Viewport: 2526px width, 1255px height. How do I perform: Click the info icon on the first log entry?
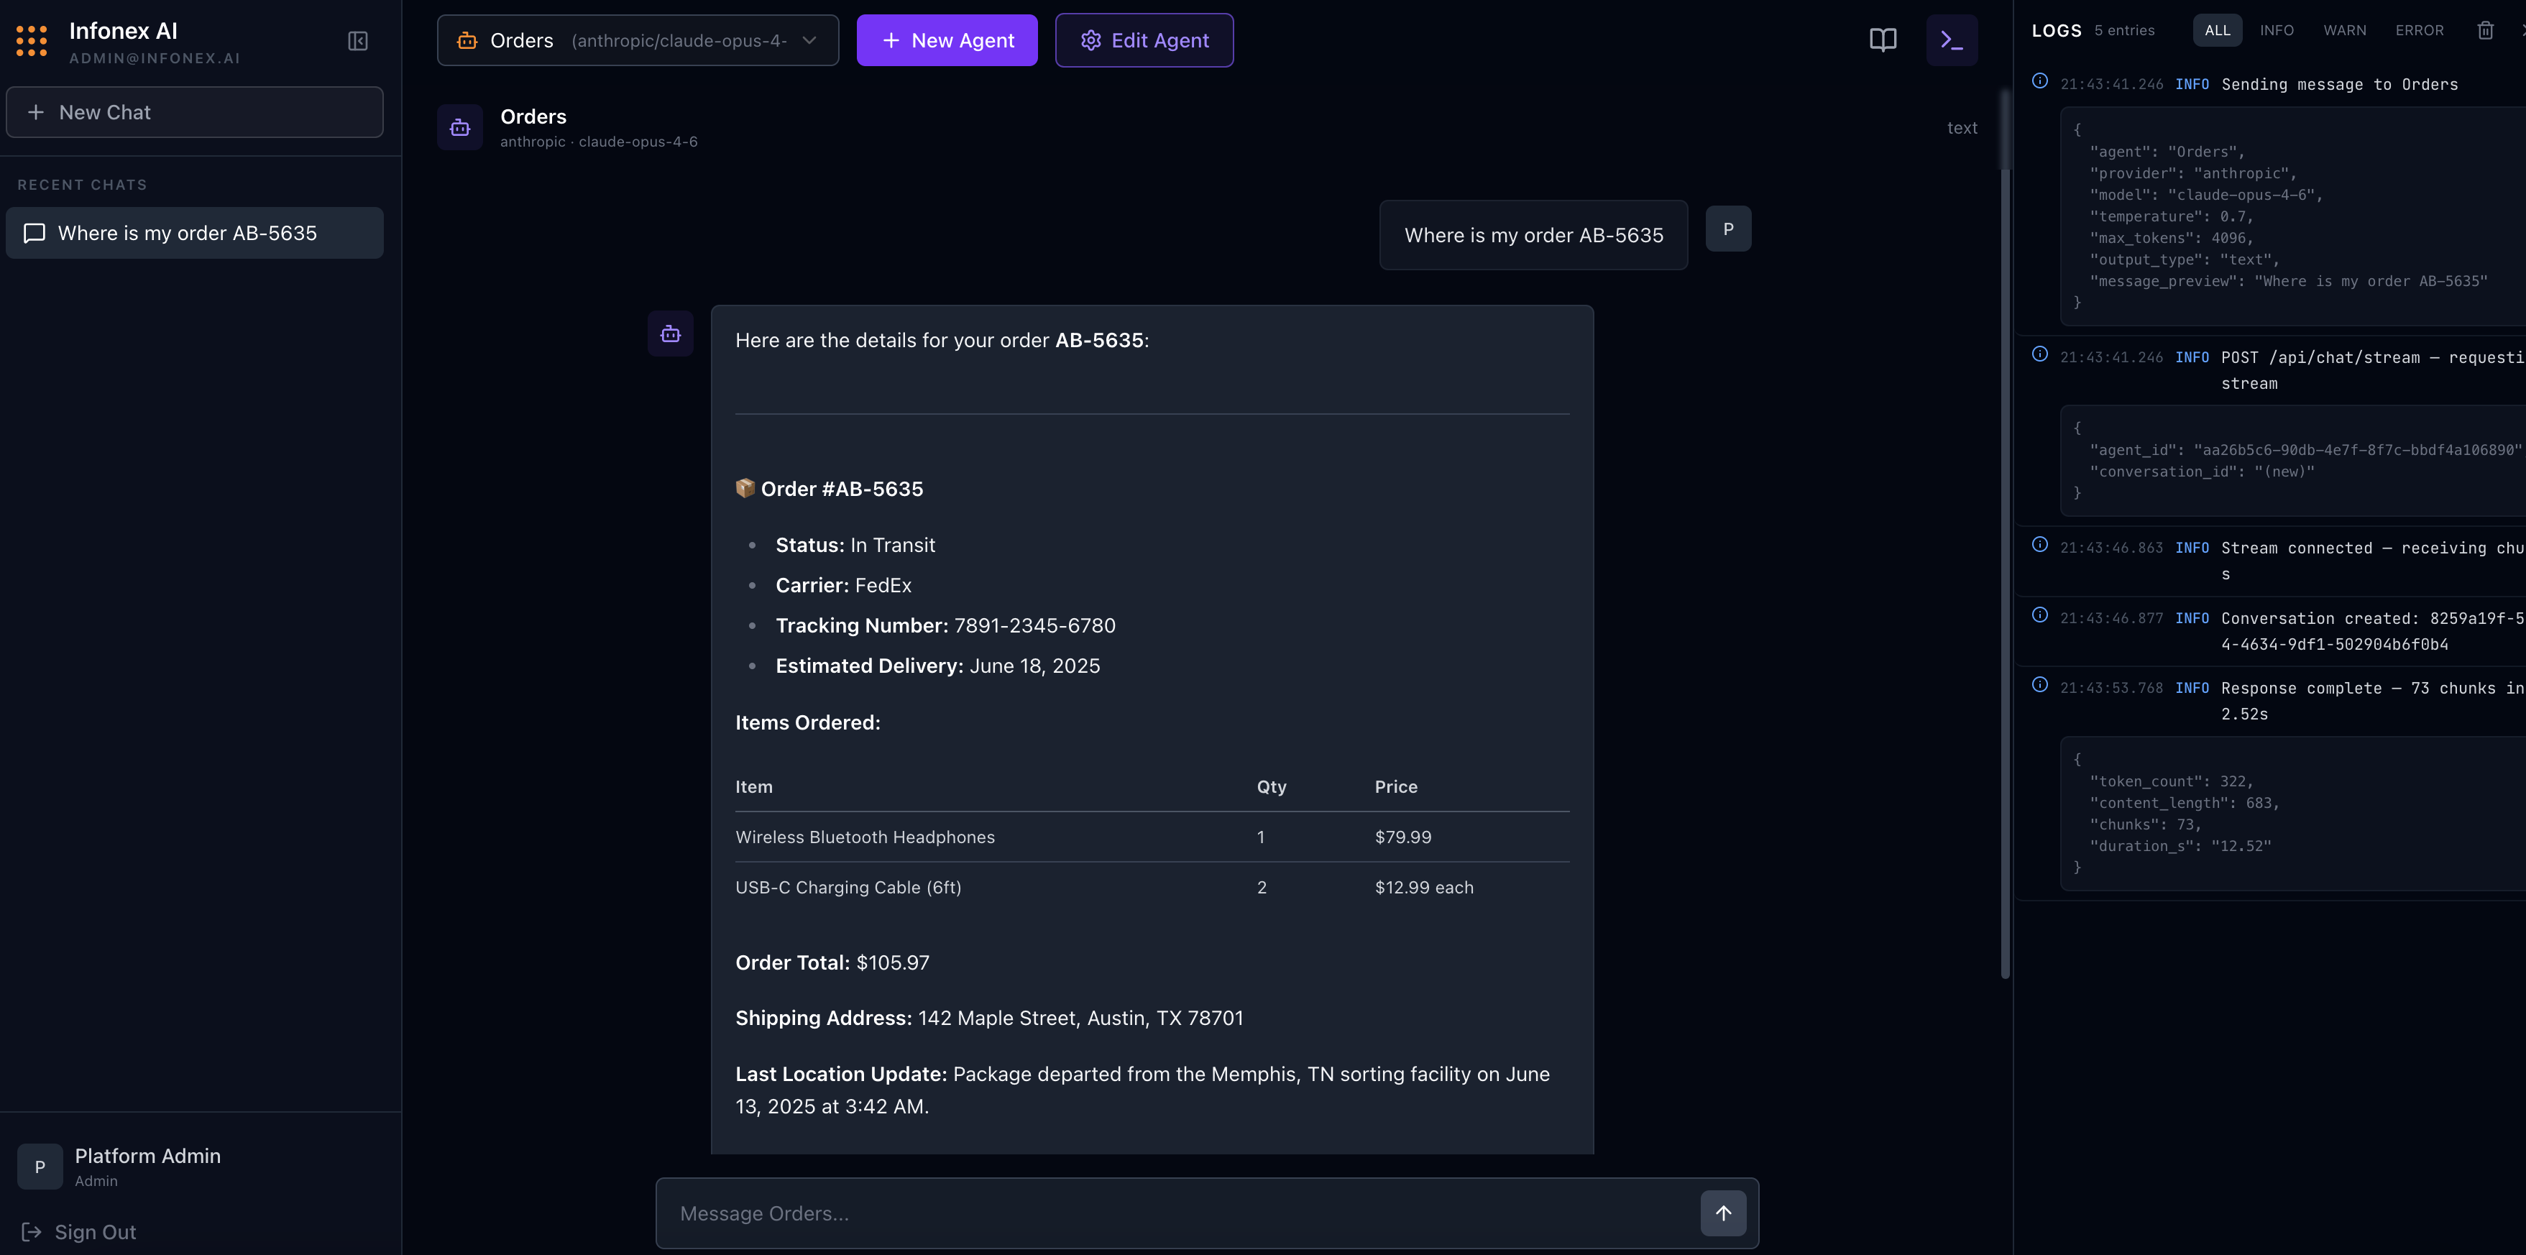pos(2041,83)
